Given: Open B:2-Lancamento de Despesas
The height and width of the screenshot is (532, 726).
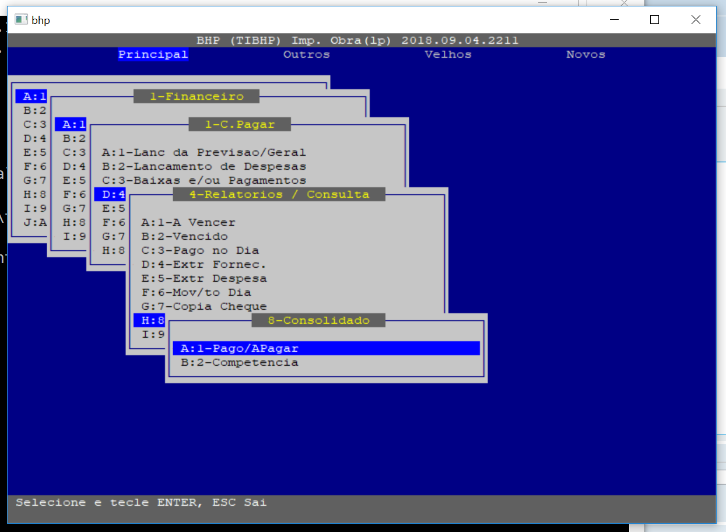Looking at the screenshot, I should pos(204,166).
